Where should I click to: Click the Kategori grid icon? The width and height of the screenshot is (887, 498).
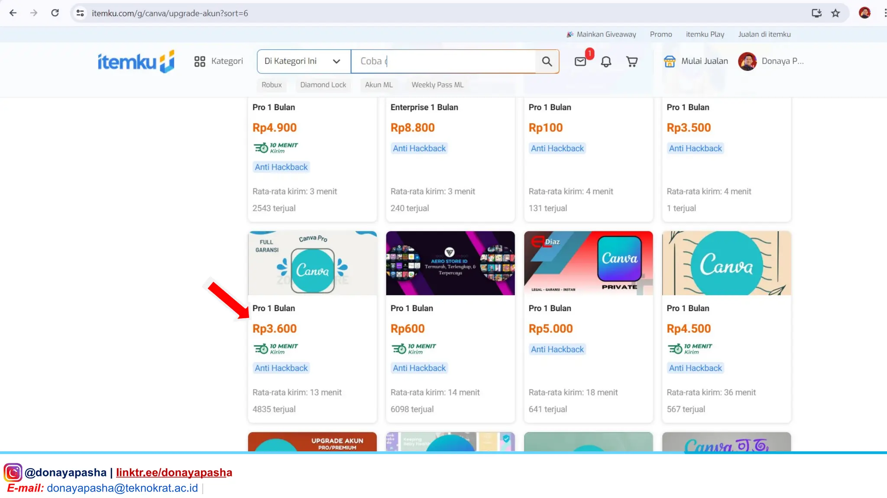pyautogui.click(x=200, y=61)
